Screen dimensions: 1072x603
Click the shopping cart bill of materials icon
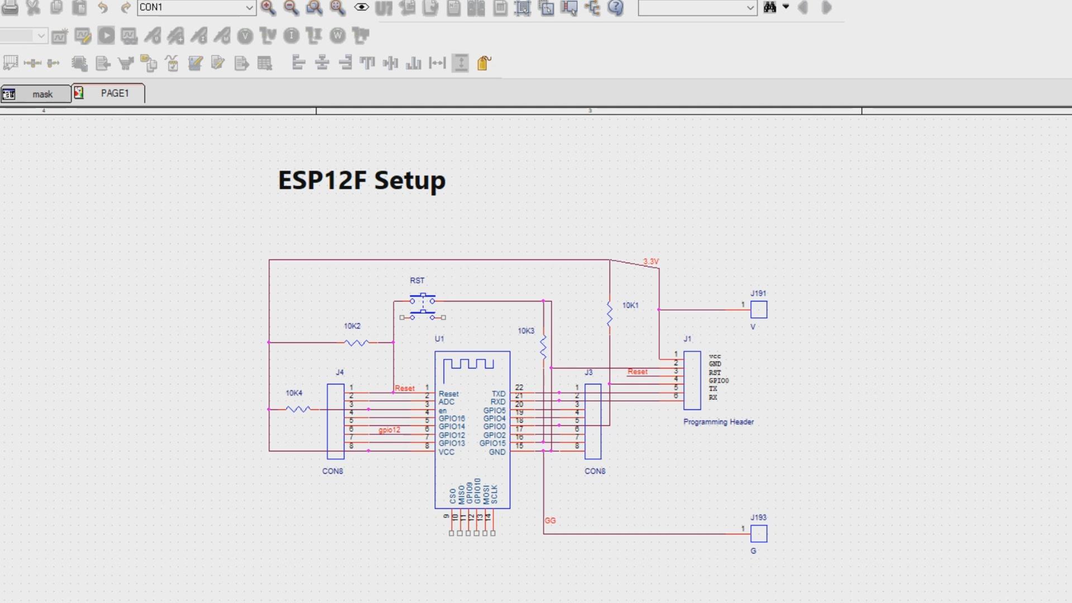click(126, 63)
